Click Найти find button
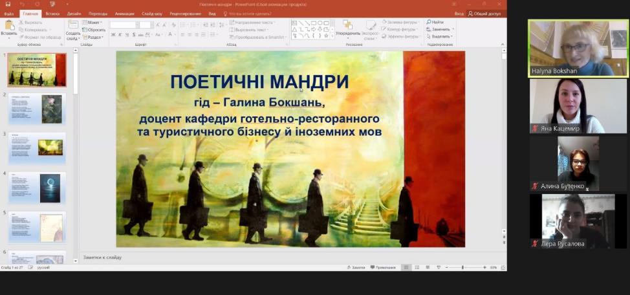 tap(435, 22)
